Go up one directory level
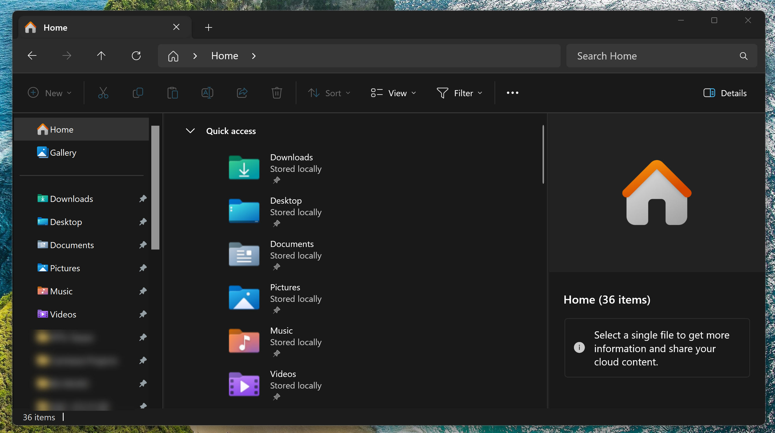Screen dimensions: 775x433 pos(101,55)
